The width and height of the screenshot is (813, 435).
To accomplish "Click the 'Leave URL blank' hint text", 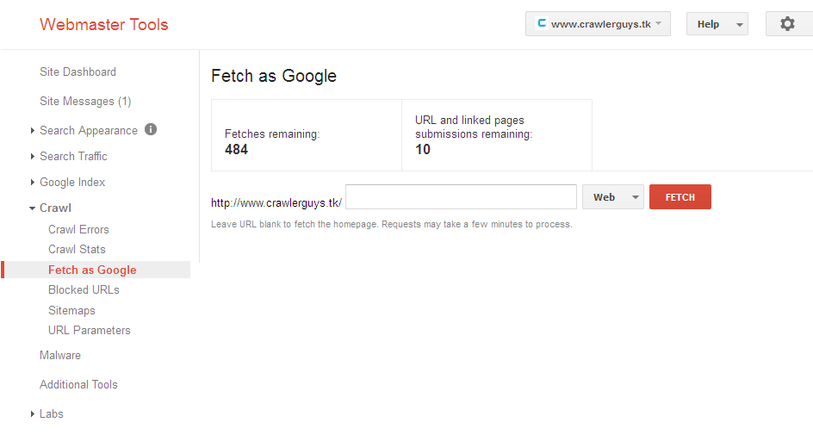I will pos(392,224).
